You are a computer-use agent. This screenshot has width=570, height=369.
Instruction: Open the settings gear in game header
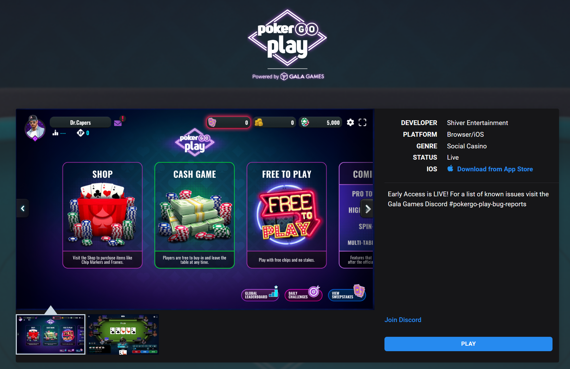[x=350, y=122]
